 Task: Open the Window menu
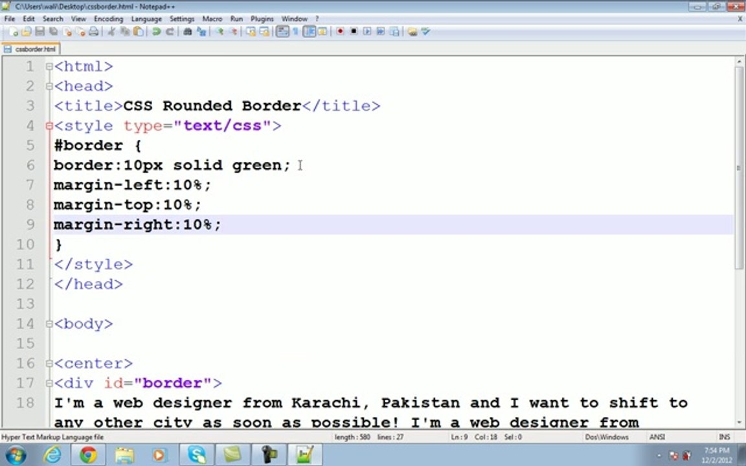click(x=295, y=19)
